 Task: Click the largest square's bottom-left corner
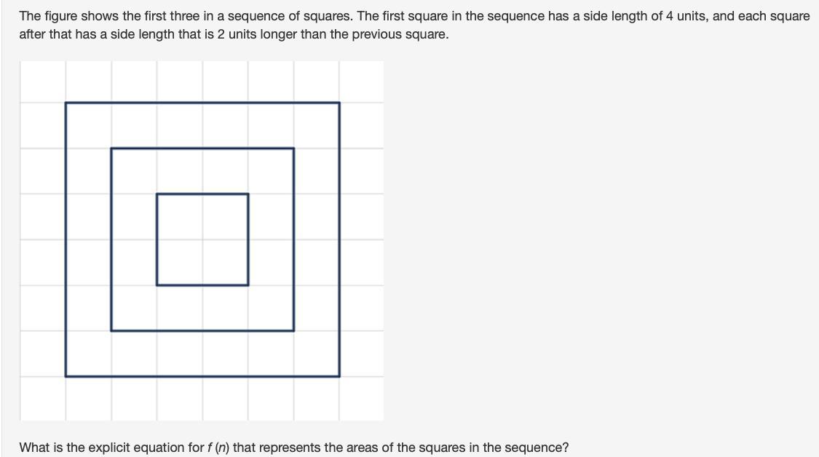tap(66, 376)
